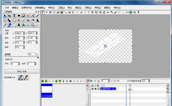Open the 帧(F) menu

pyautogui.click(x=70, y=8)
